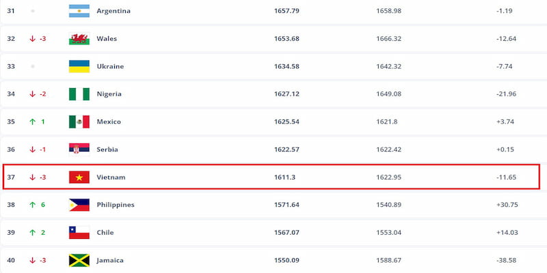Click the Jamaica flag icon
The height and width of the screenshot is (273, 547).
(x=79, y=261)
